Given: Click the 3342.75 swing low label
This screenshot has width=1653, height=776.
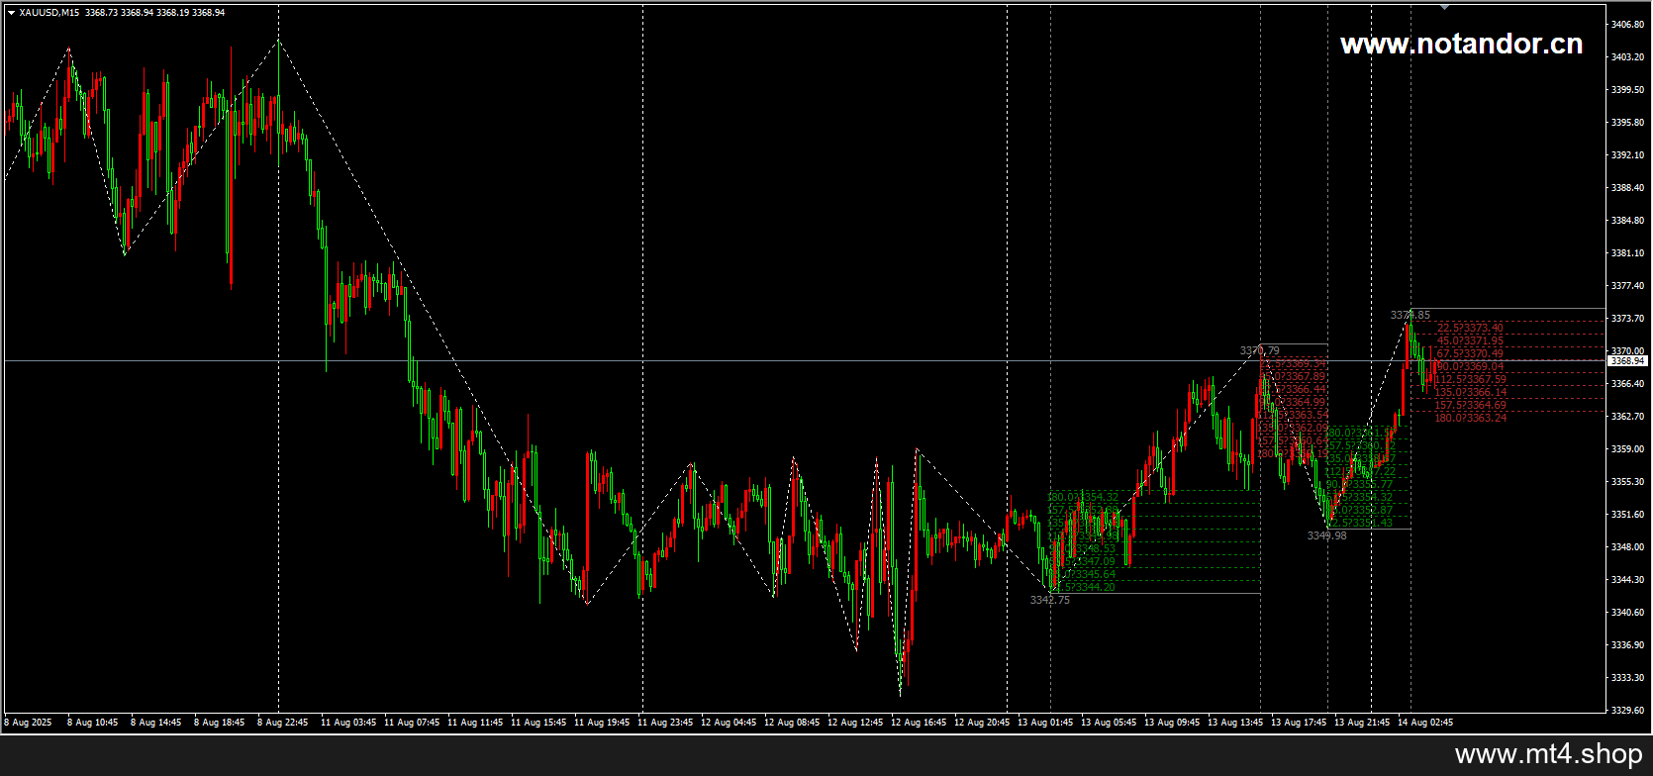Looking at the screenshot, I should (x=1049, y=600).
